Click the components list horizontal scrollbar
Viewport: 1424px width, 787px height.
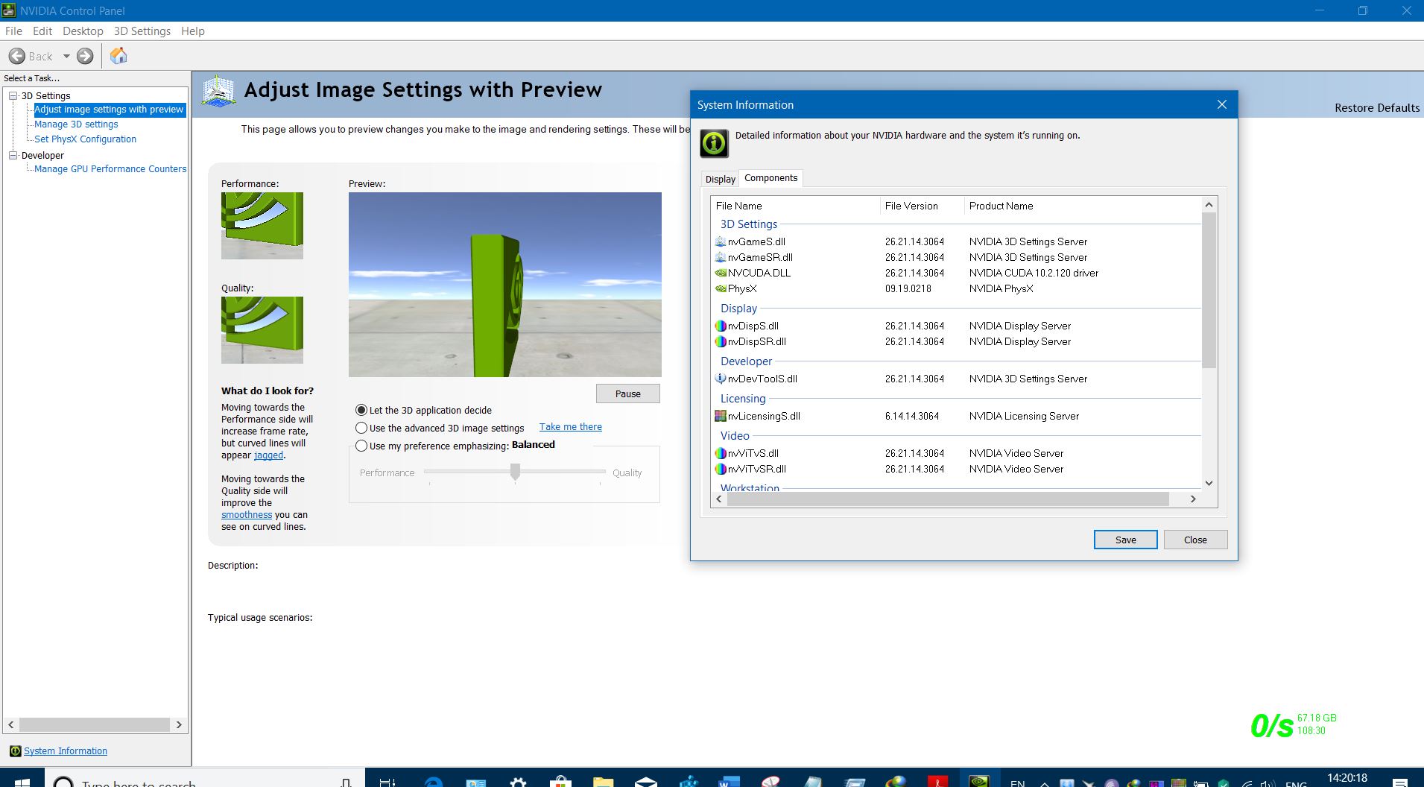(948, 499)
